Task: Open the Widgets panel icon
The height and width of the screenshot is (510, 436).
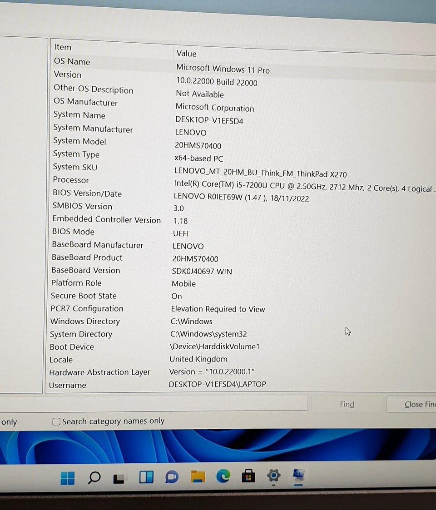Action: pos(146,477)
